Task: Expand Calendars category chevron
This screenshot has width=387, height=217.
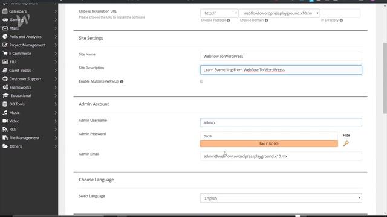Action: (x=56, y=11)
